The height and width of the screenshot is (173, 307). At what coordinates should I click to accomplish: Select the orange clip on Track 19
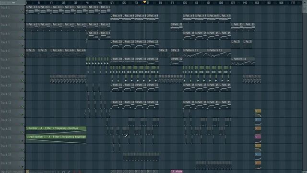[x=258, y=165]
